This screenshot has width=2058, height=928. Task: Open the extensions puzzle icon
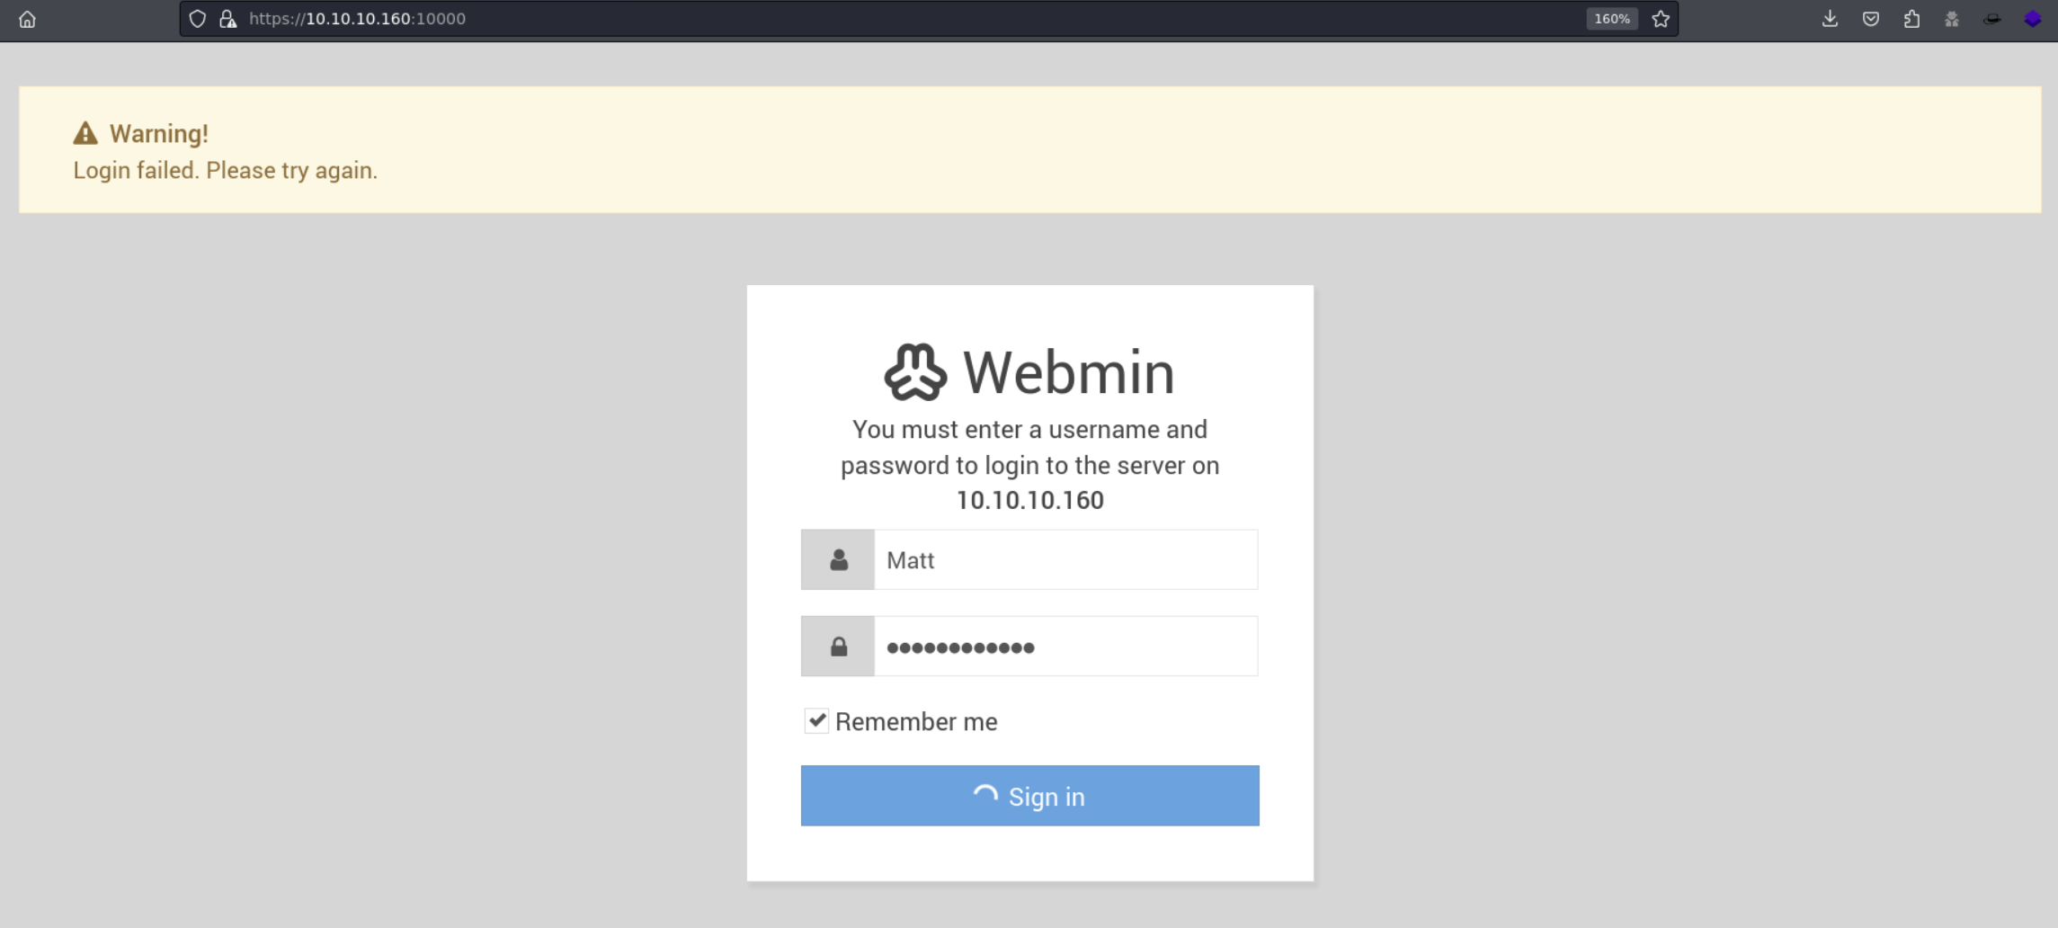1911,19
